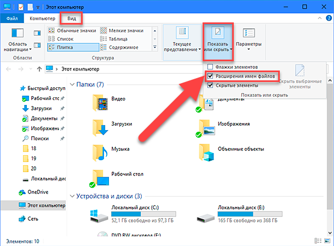Open the Файл menu tab
The image size is (334, 246).
(12, 19)
